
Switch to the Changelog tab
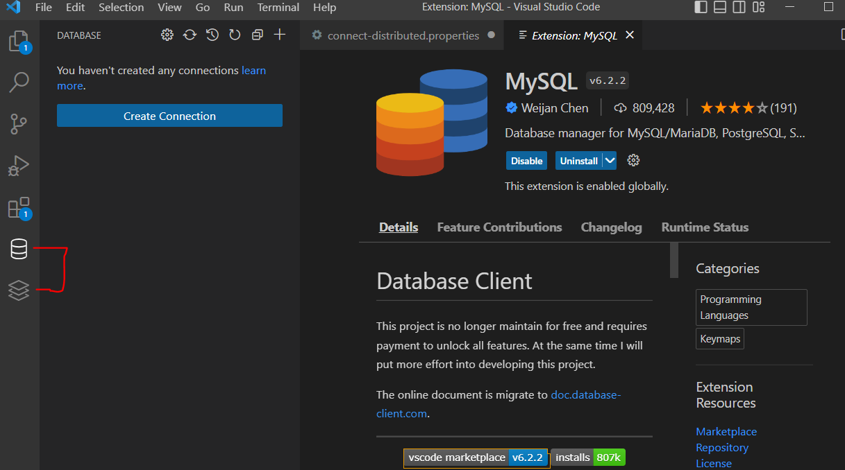pyautogui.click(x=611, y=227)
